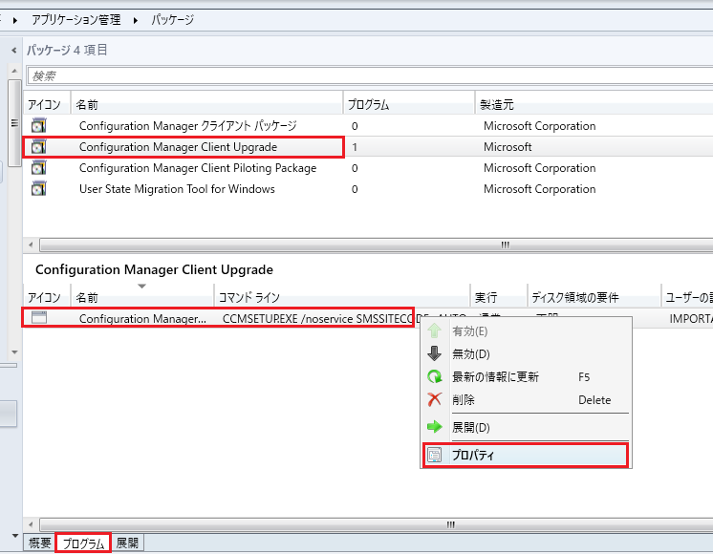Select 最新の情報に更新 in context menu
Image resolution: width=713 pixels, height=554 pixels.
point(526,376)
